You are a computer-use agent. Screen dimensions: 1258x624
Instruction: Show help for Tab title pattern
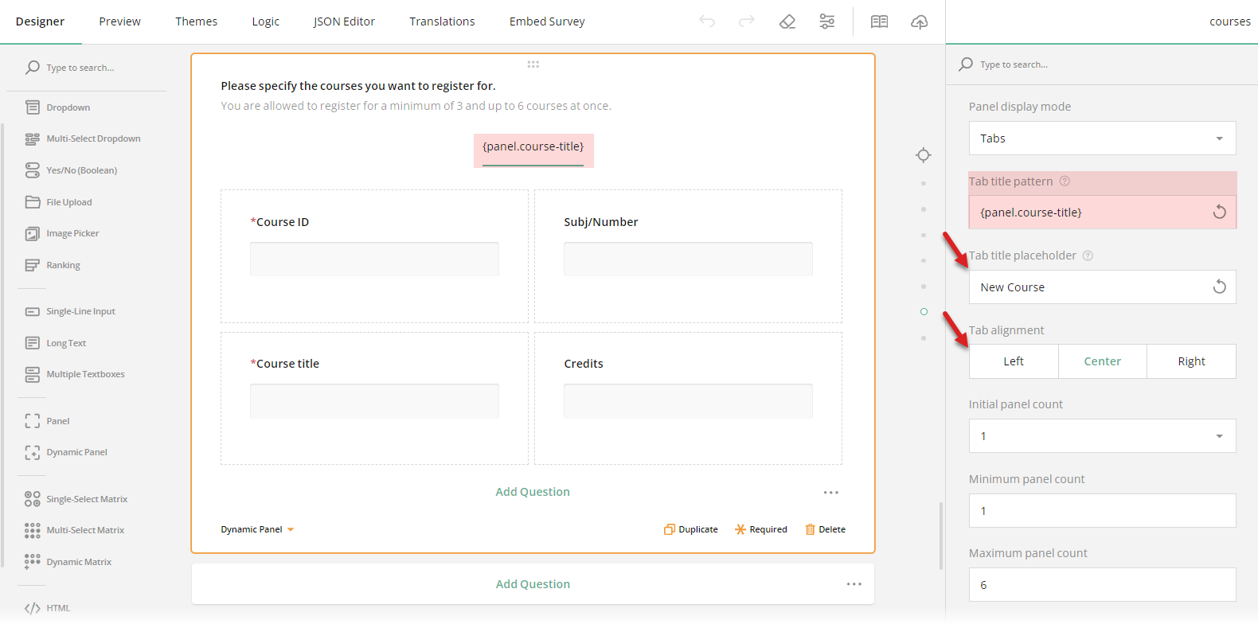click(1065, 181)
